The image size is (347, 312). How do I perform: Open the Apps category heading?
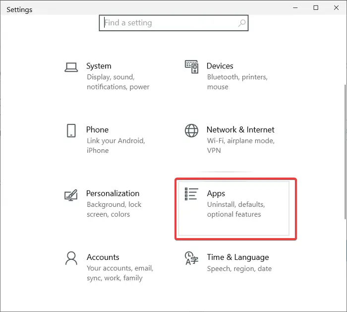point(216,194)
